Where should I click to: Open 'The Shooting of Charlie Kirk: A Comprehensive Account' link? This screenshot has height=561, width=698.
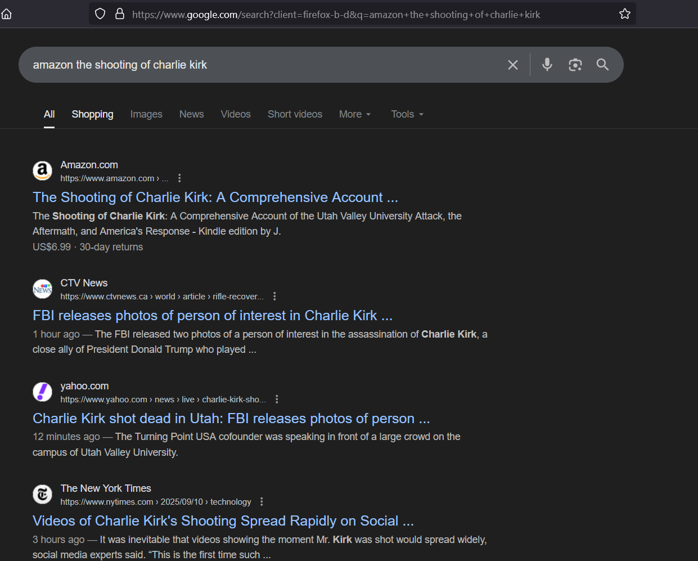tap(215, 198)
